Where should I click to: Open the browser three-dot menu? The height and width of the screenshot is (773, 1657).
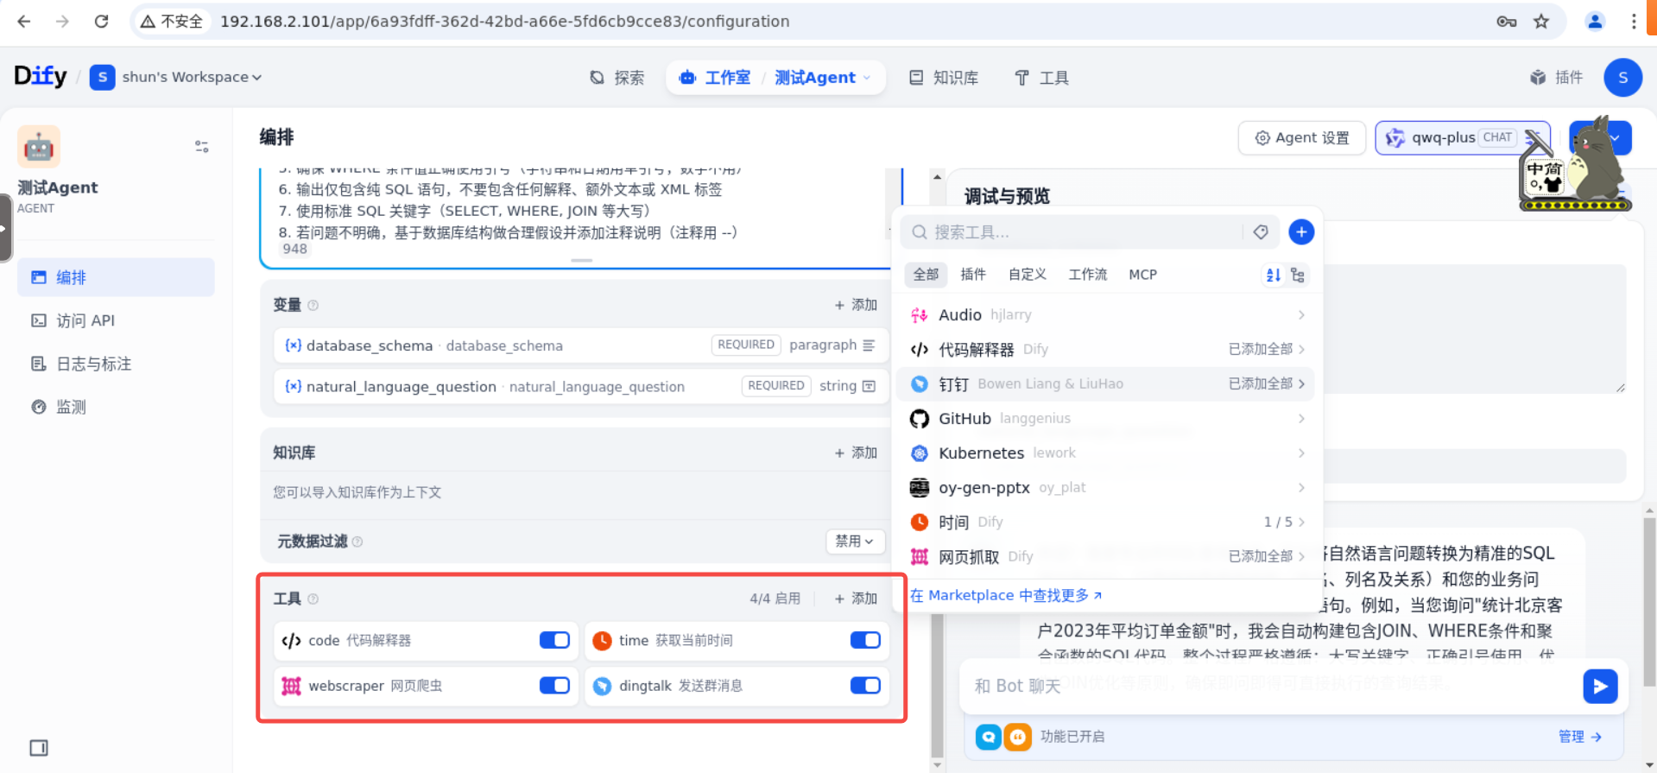[x=1633, y=22]
